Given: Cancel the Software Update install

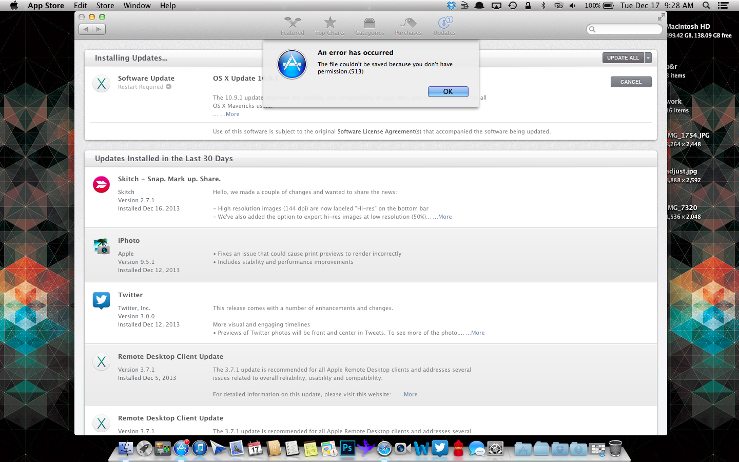Looking at the screenshot, I should [631, 82].
